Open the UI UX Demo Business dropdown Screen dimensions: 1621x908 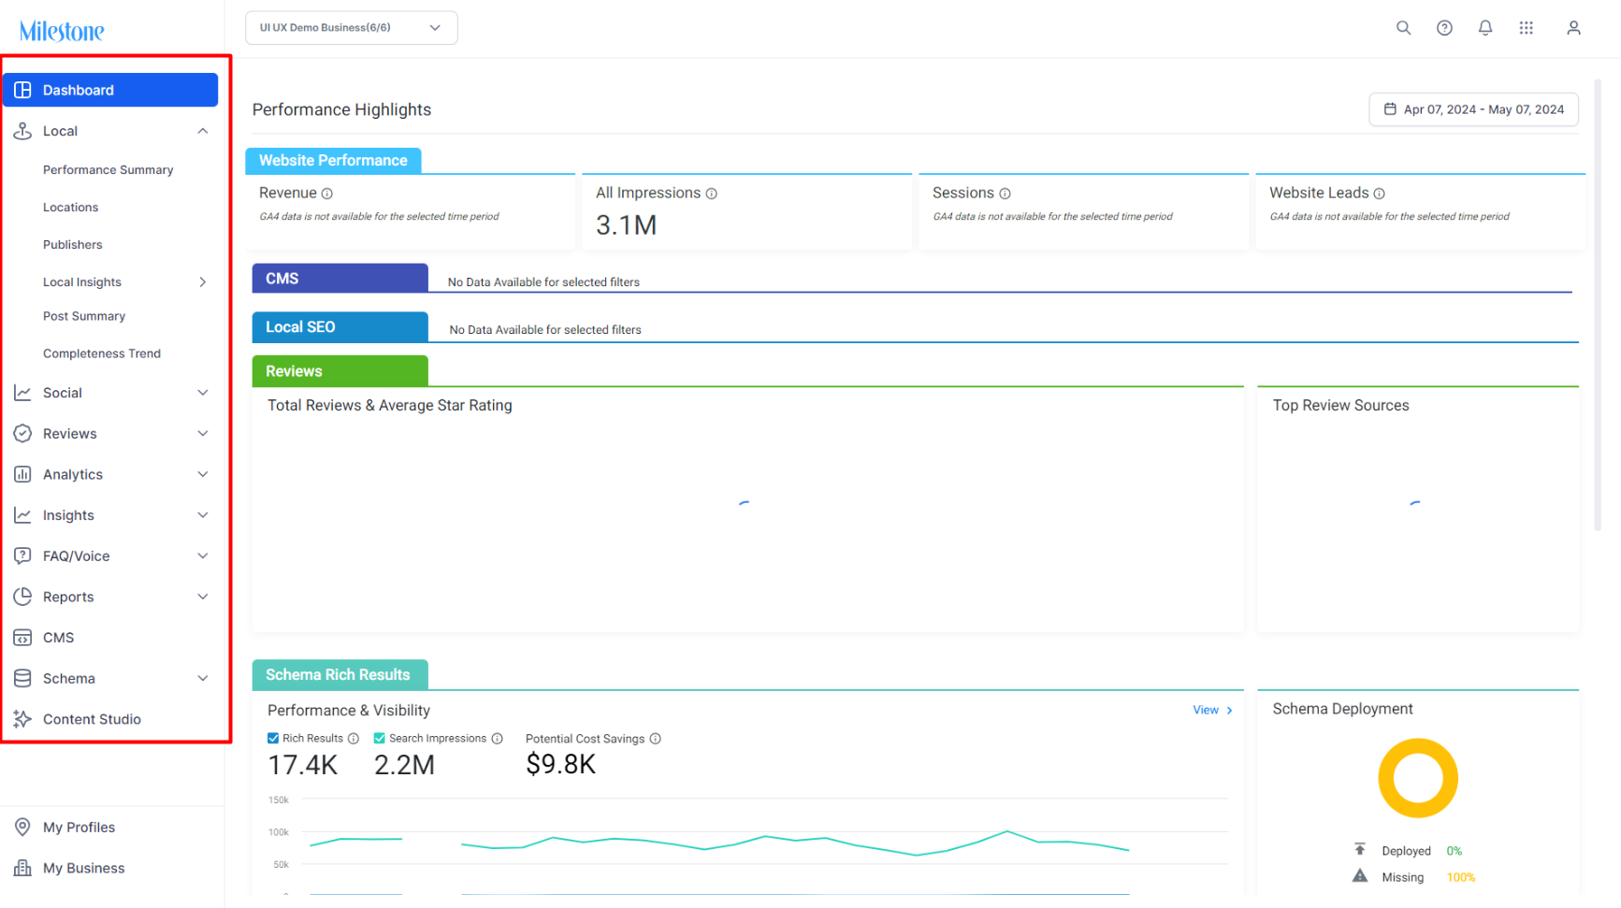352,28
